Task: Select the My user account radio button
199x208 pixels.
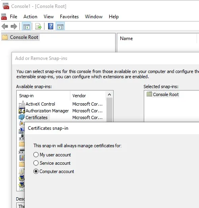Action: [36, 155]
